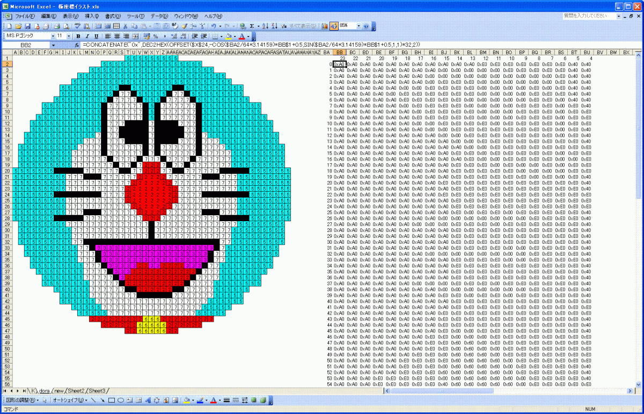The image size is (644, 414).
Task: Switch to the Sheet3 tab
Action: click(x=97, y=390)
